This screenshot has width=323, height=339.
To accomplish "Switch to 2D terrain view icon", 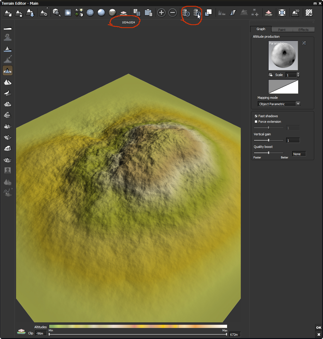I will tap(295, 13).
